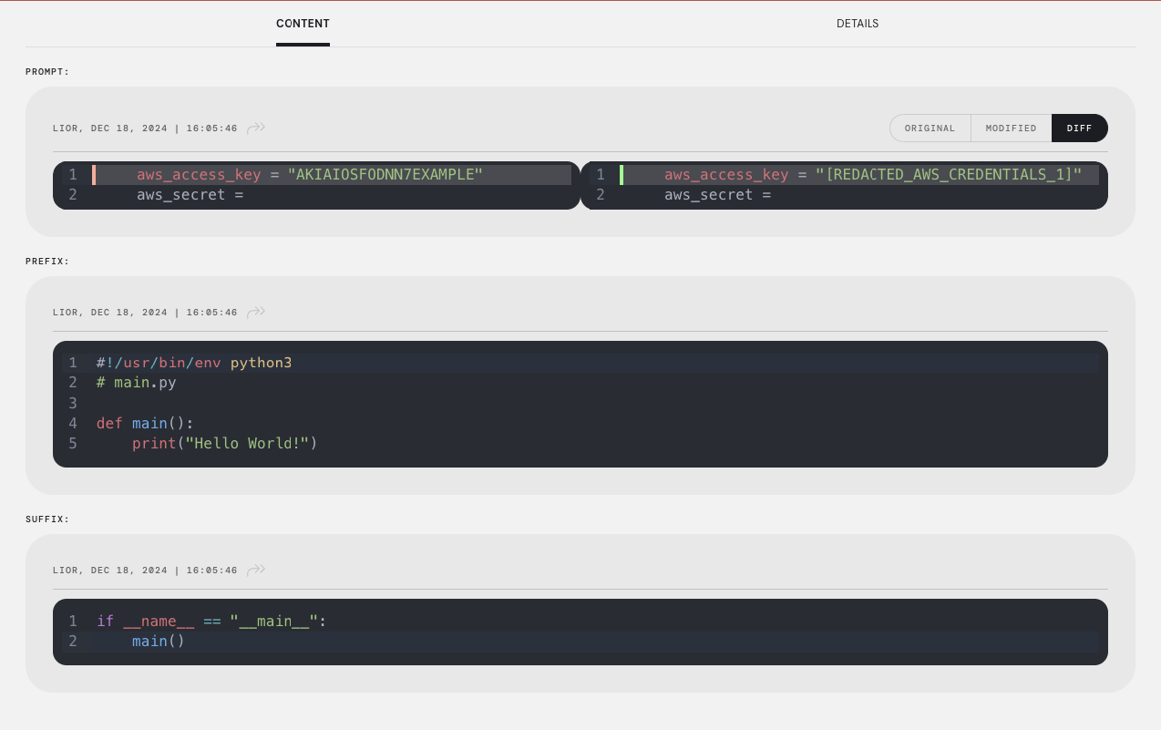The width and height of the screenshot is (1161, 730).
Task: Click the forward arrow icon in SUFFIX card
Action: click(256, 571)
